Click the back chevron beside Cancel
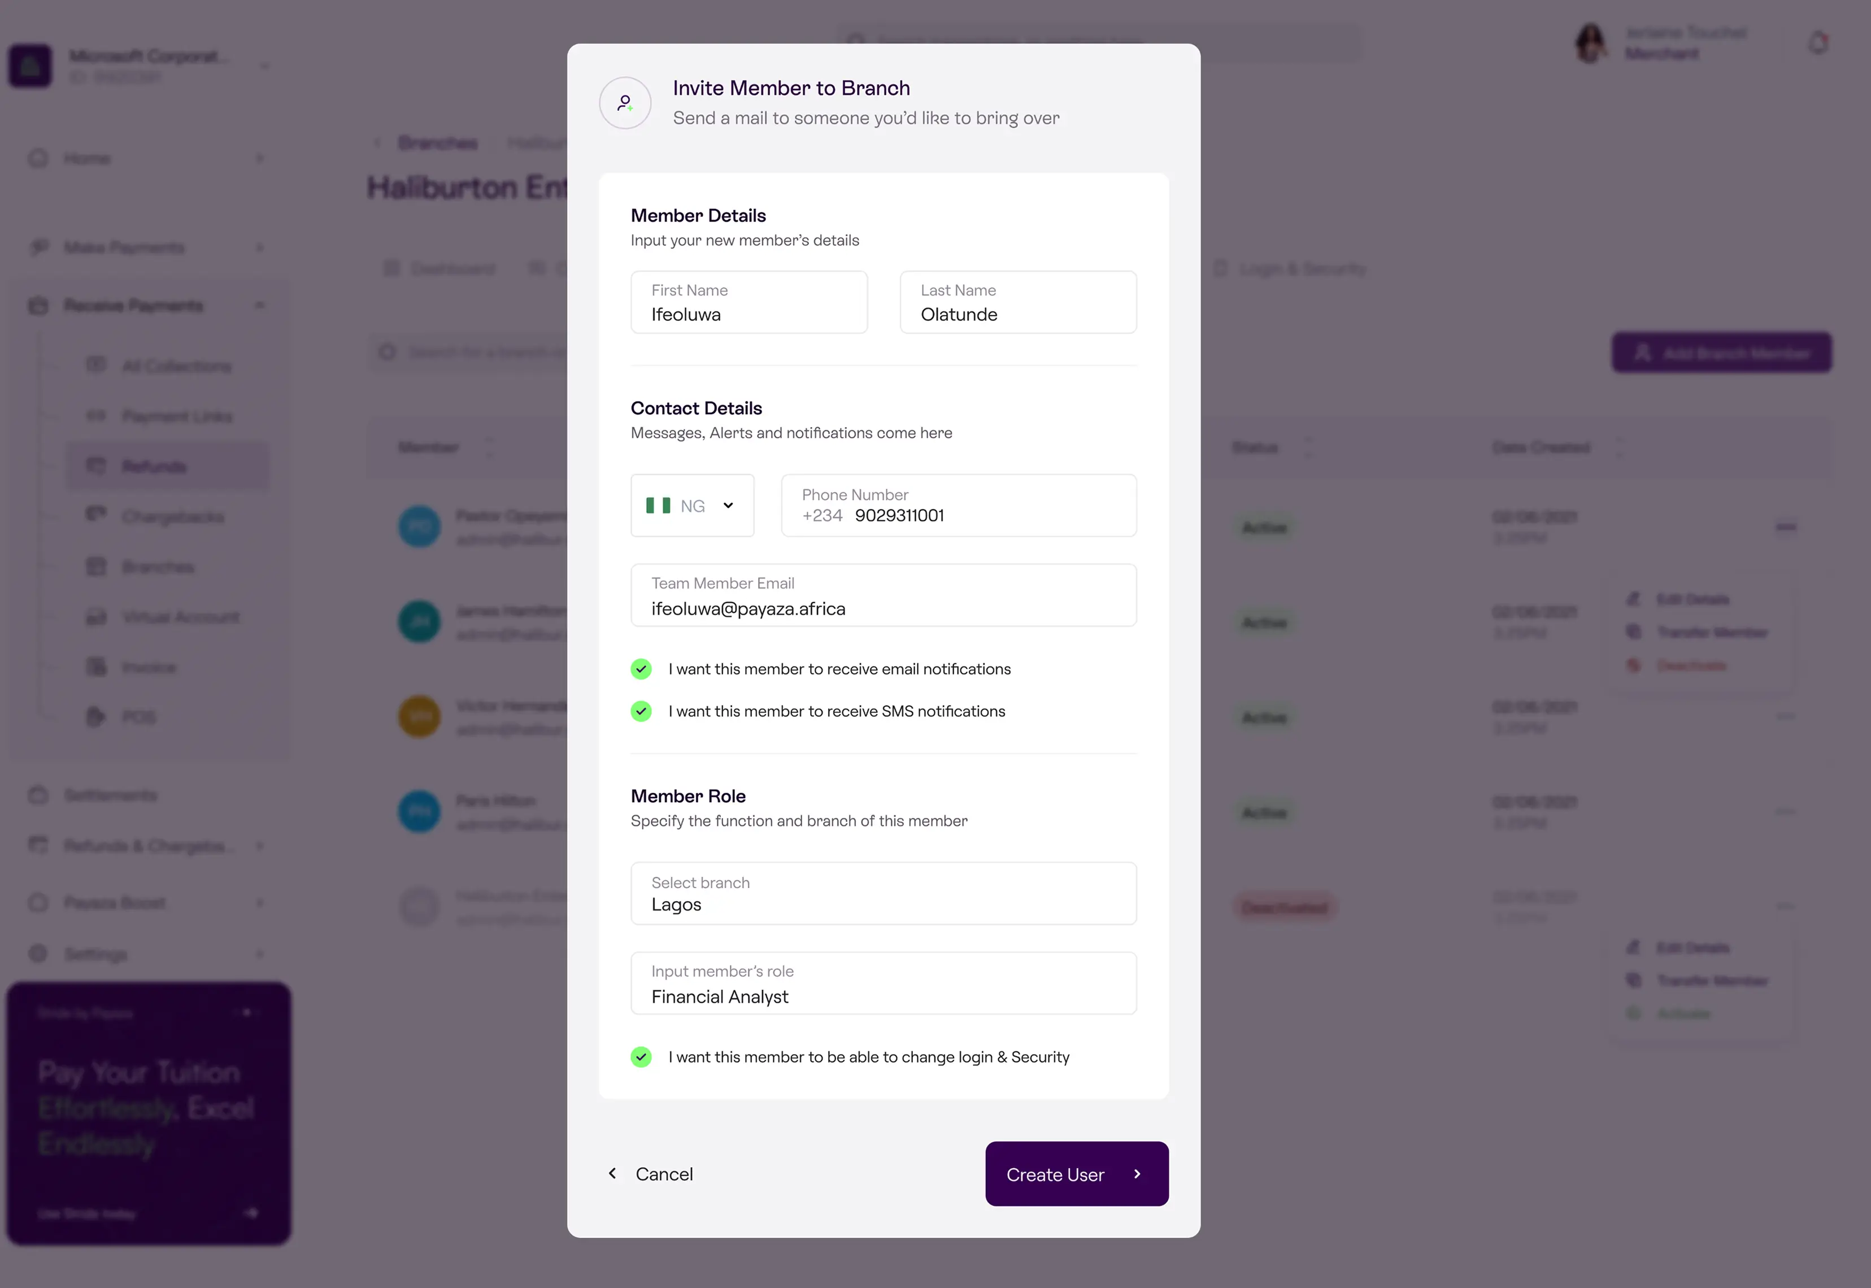Viewport: 1871px width, 1288px height. click(612, 1173)
